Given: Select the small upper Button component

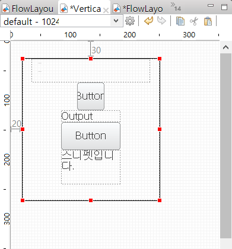Looking at the screenshot, I should [x=91, y=96].
